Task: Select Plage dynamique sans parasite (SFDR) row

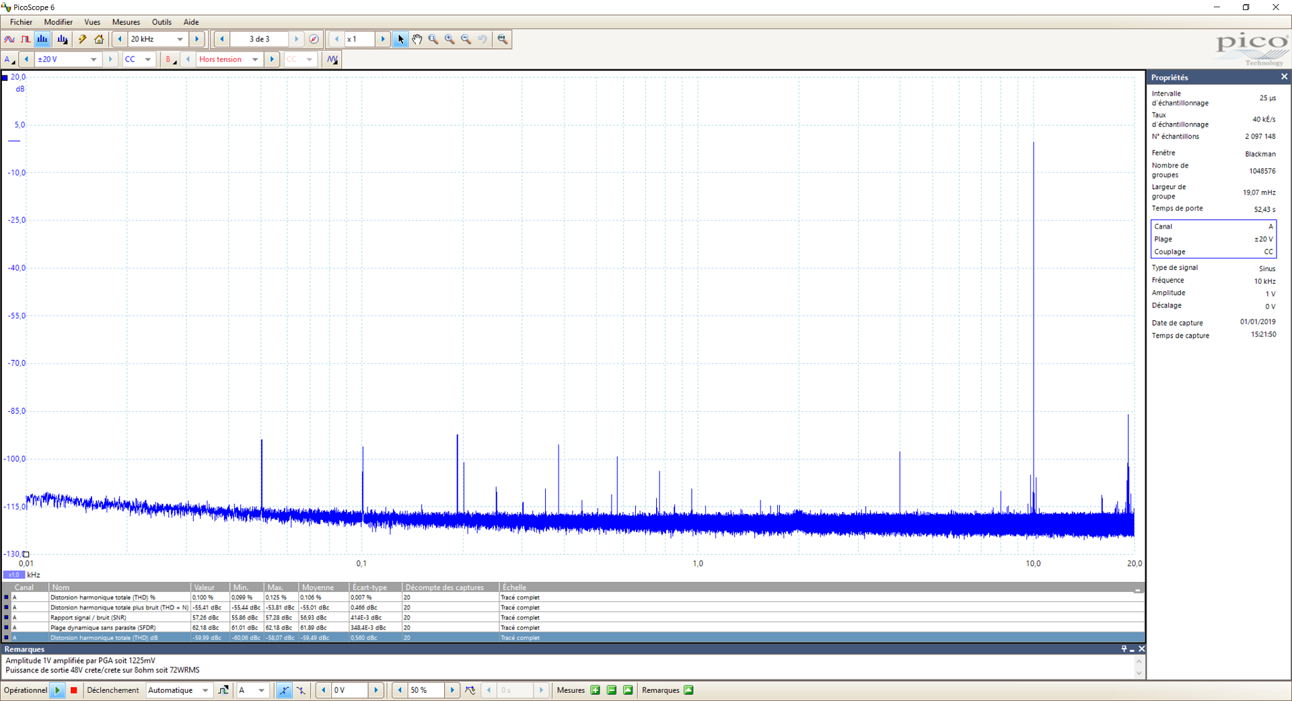Action: pyautogui.click(x=573, y=628)
